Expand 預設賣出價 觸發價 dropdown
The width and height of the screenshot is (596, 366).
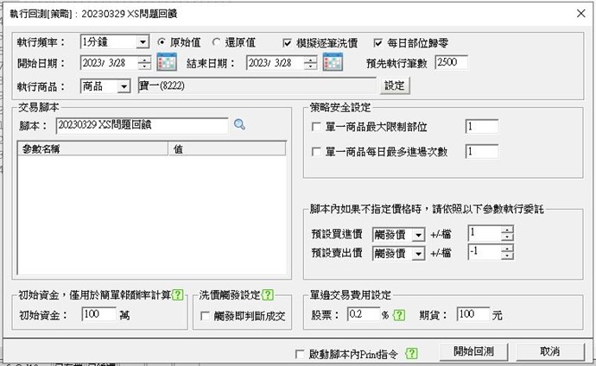tap(418, 253)
